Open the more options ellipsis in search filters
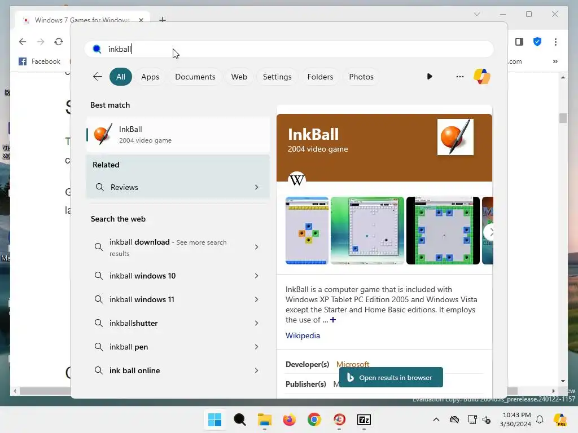 pyautogui.click(x=459, y=77)
